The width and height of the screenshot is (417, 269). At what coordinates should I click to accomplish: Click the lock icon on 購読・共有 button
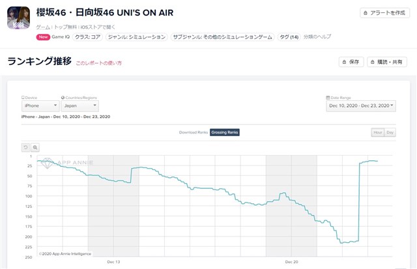[x=372, y=62]
